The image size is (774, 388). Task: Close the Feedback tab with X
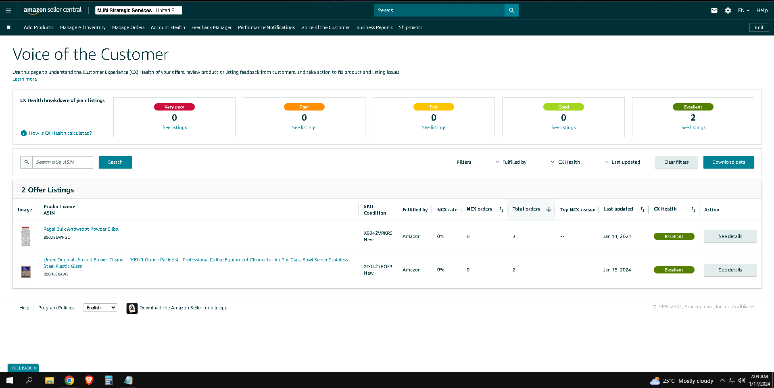(x=35, y=368)
